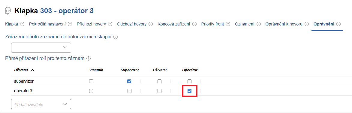Check Uživatel role for supervizor user
The image size is (352, 113).
(x=159, y=82)
